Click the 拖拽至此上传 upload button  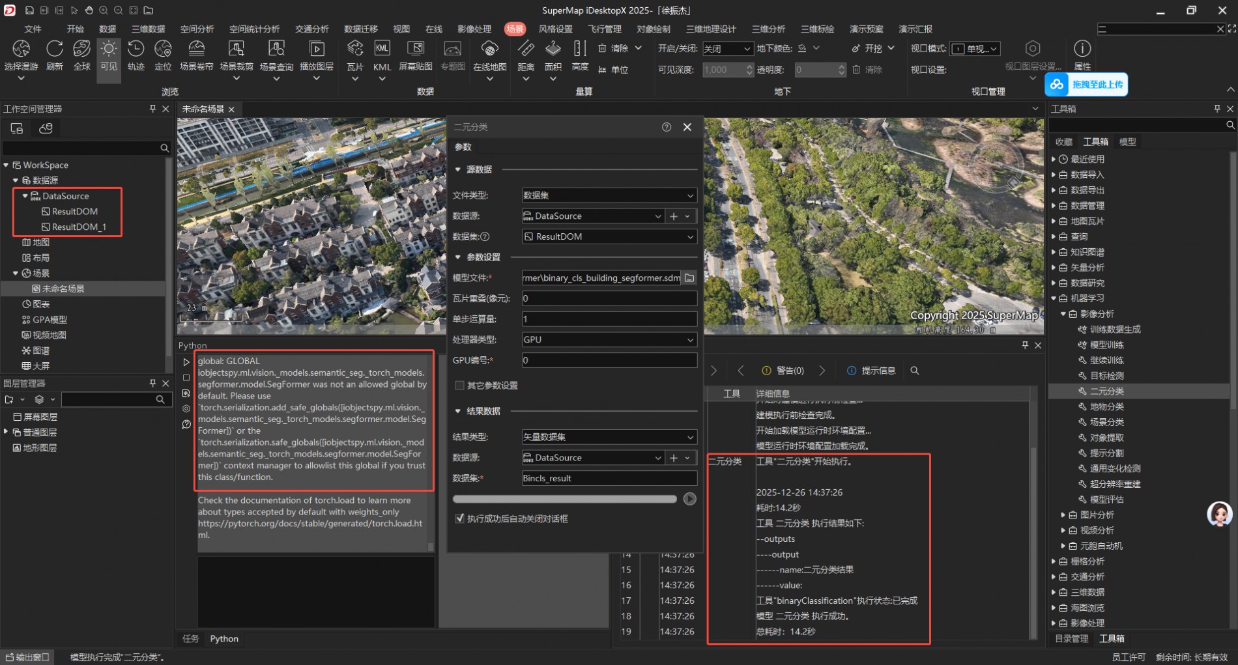click(x=1086, y=85)
